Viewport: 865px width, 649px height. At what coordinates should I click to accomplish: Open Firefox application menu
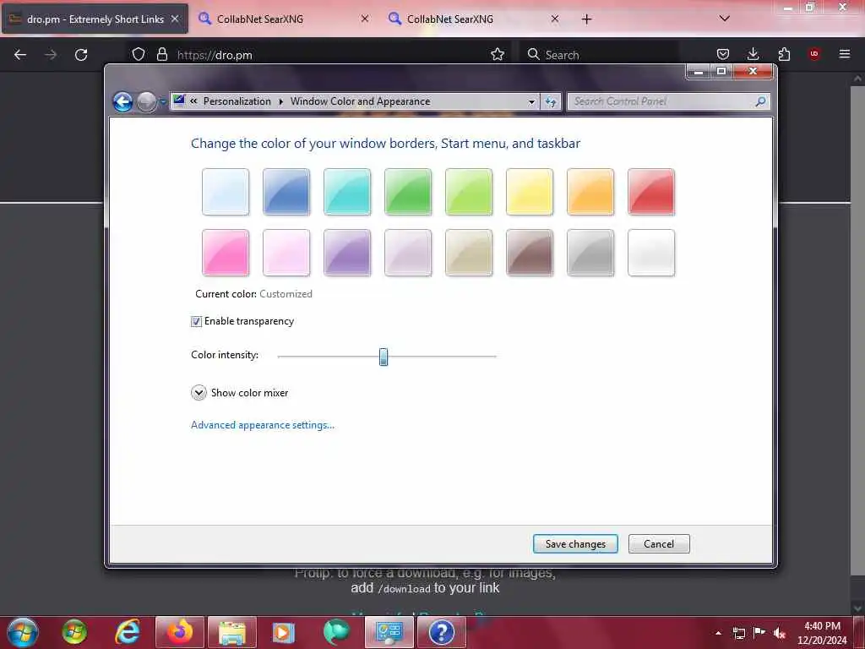(x=844, y=54)
